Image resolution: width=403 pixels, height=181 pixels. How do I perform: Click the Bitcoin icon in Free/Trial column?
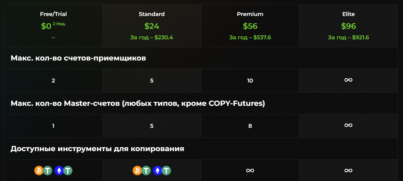[38, 171]
